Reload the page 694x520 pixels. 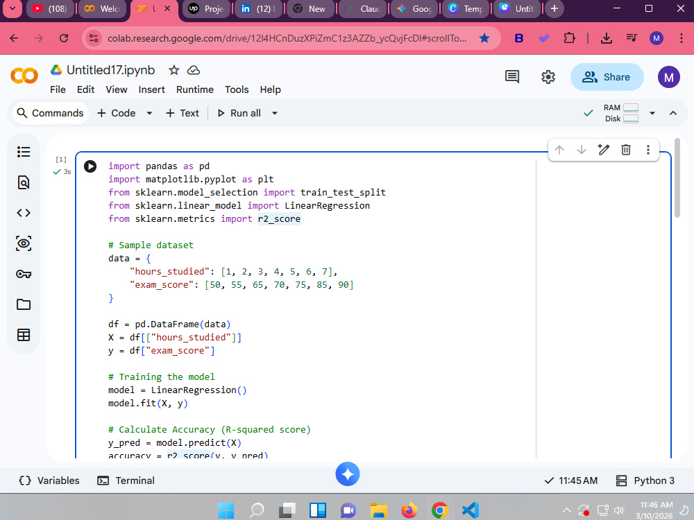tap(64, 38)
